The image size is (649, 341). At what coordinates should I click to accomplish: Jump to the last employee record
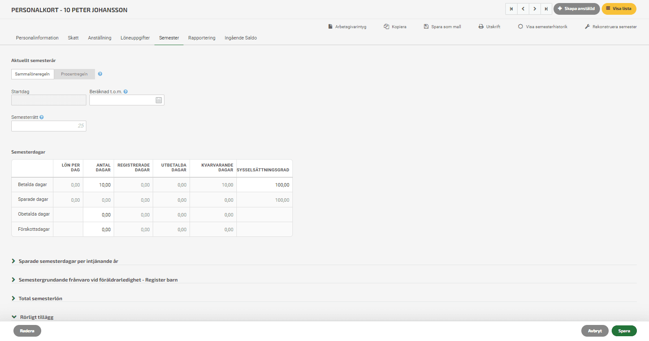pyautogui.click(x=546, y=9)
